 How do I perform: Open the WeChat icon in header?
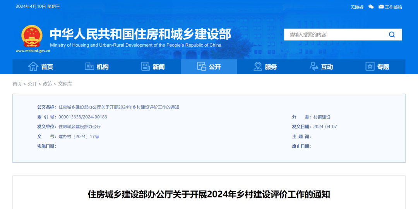pyautogui.click(x=371, y=7)
